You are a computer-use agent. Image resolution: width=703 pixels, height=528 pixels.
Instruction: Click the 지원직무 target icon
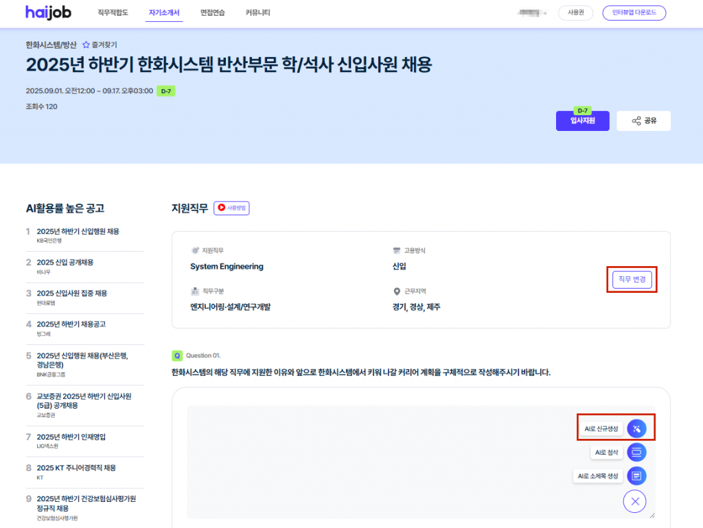click(195, 250)
